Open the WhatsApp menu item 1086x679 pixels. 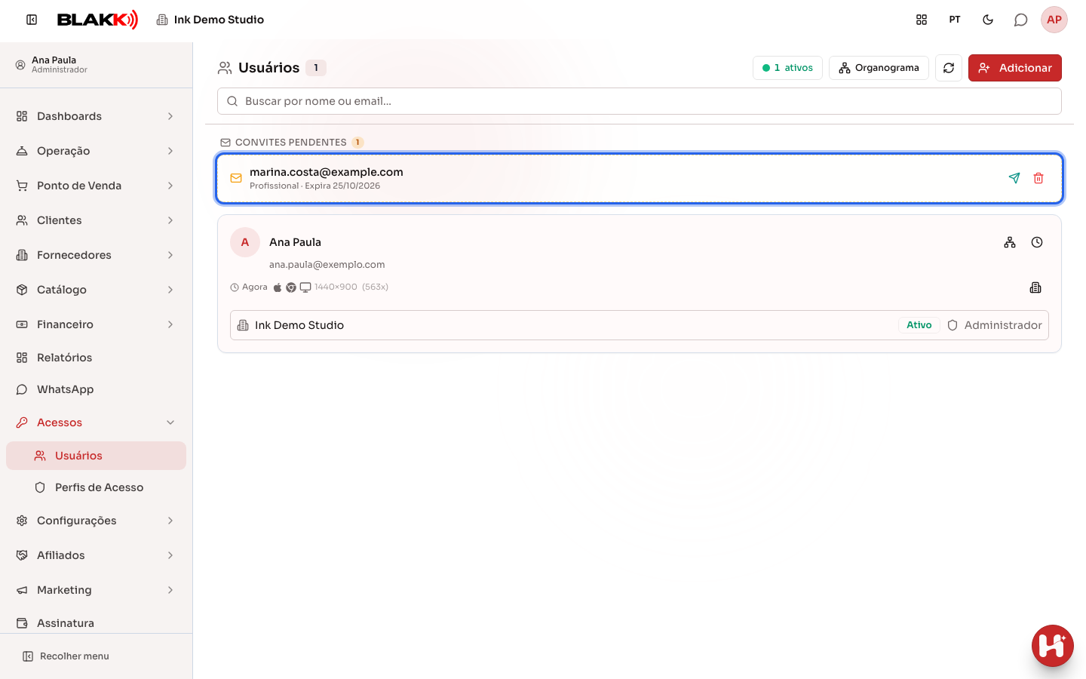tap(96, 389)
